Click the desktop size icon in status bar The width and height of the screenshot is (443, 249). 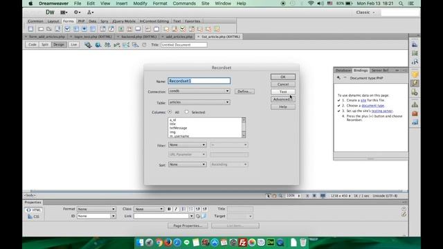pos(323,196)
